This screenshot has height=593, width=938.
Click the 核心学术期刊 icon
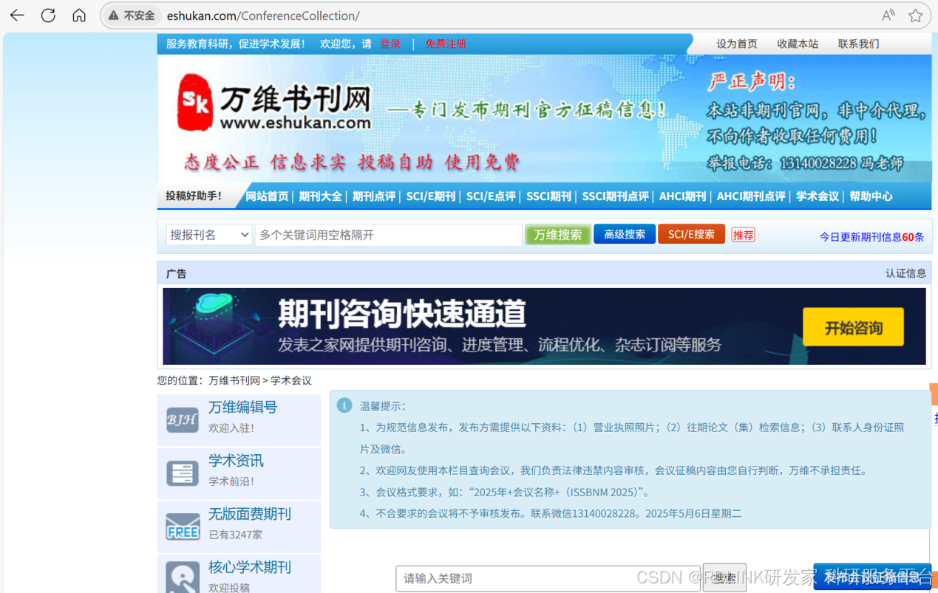[x=183, y=577]
